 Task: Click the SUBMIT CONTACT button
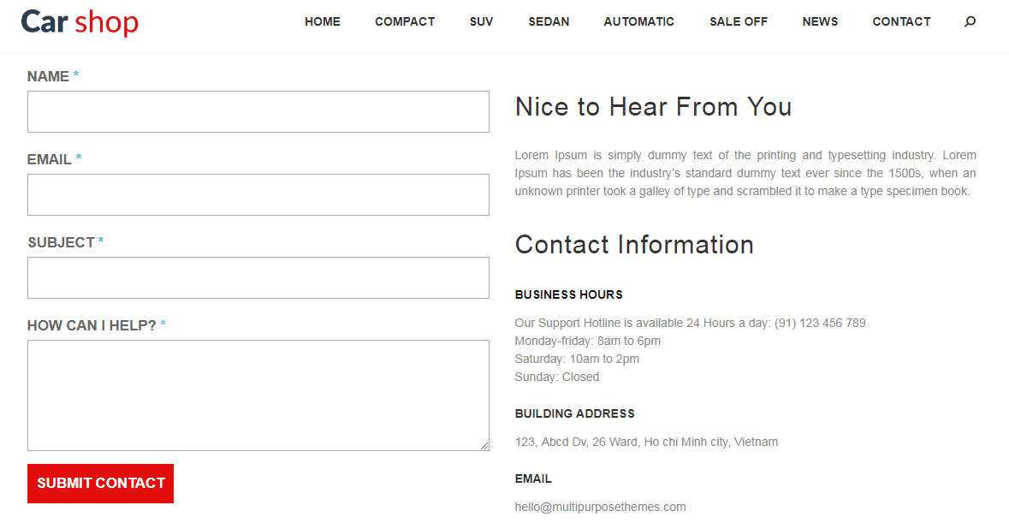click(100, 483)
